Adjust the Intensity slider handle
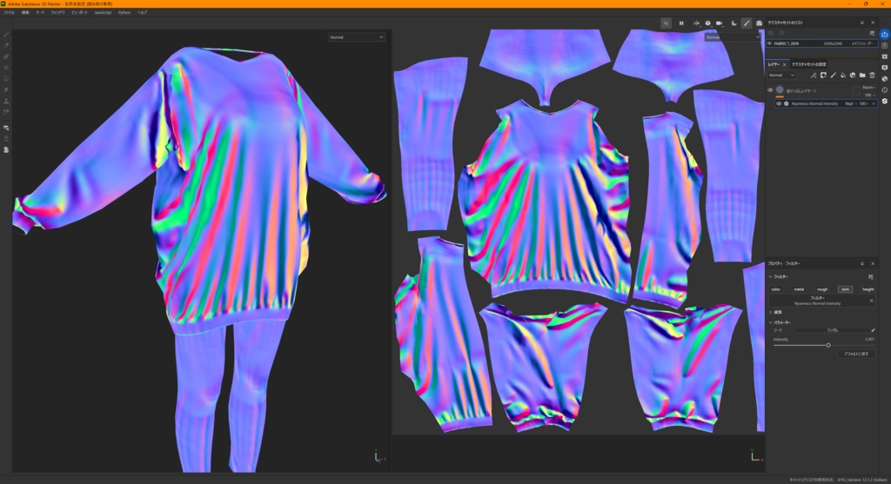Viewport: 891px width, 484px height. [828, 346]
